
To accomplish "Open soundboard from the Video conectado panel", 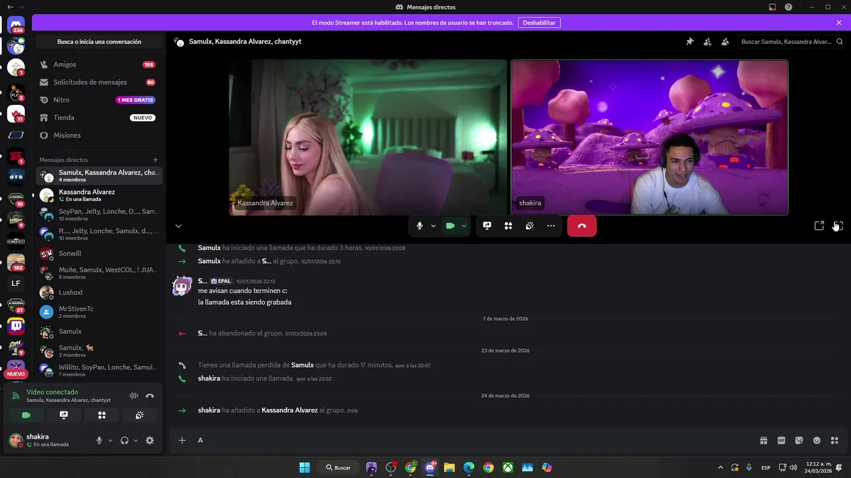I will (x=140, y=415).
